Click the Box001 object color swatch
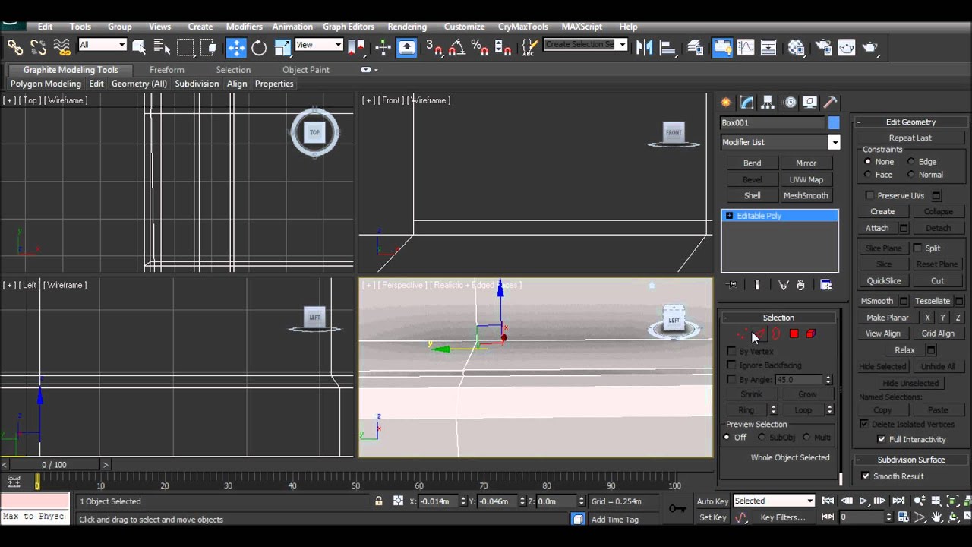The image size is (972, 547). coord(834,123)
